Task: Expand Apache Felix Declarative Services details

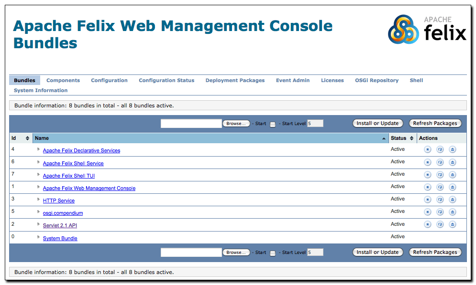Action: (x=38, y=149)
